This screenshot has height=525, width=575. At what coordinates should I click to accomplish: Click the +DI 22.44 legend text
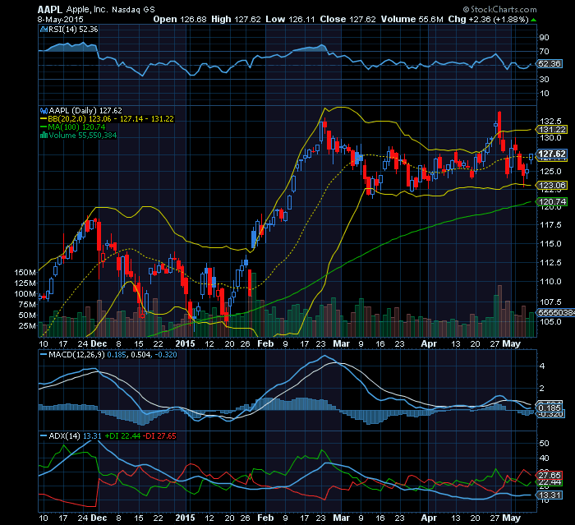[x=122, y=436]
